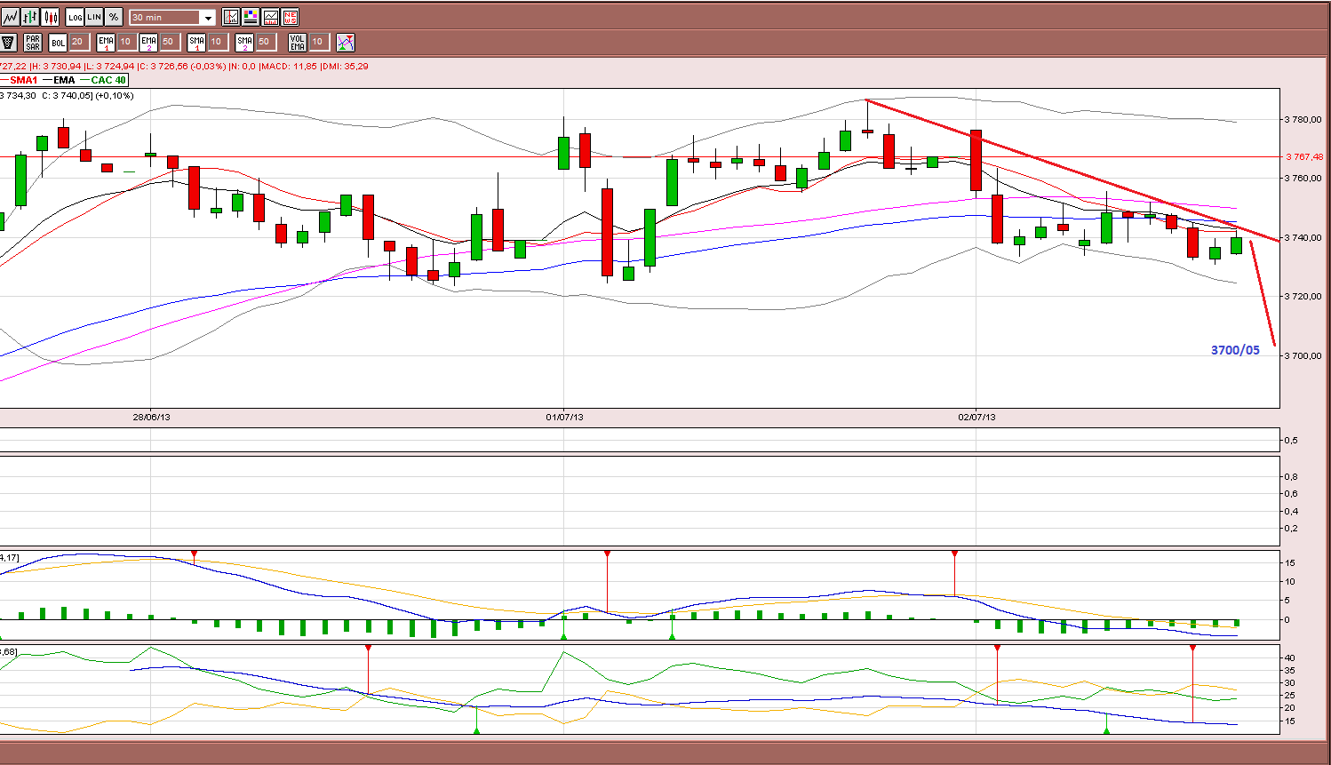This screenshot has width=1331, height=765.
Task: Toggle the SMA 1 indicator
Action: 196,42
